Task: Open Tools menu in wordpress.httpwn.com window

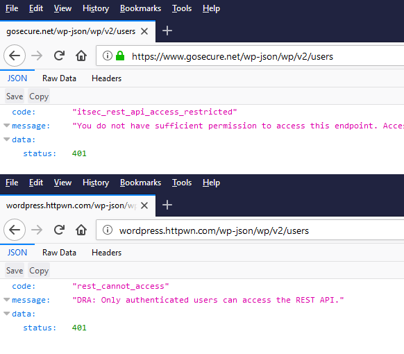Action: click(x=182, y=183)
